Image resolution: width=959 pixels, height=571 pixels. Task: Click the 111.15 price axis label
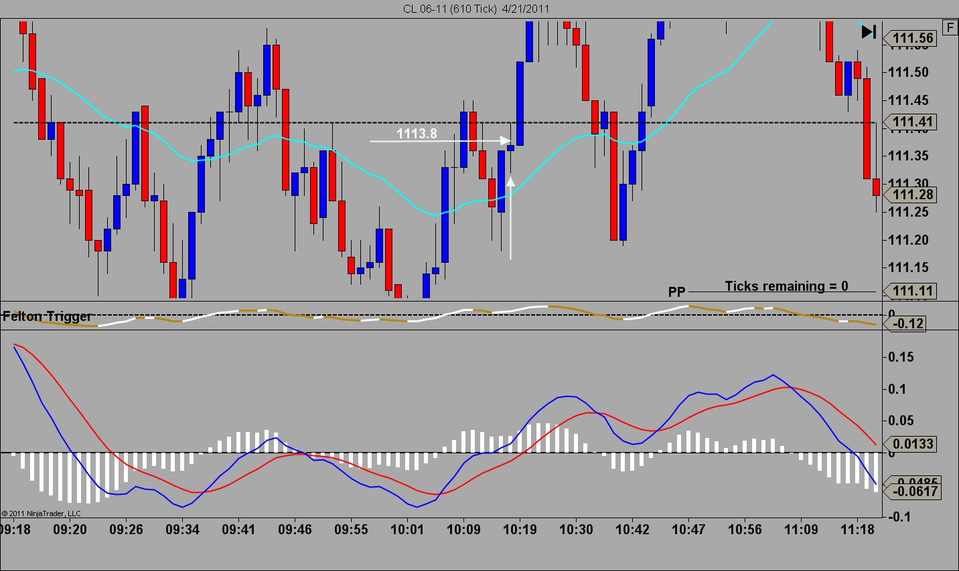[x=909, y=267]
